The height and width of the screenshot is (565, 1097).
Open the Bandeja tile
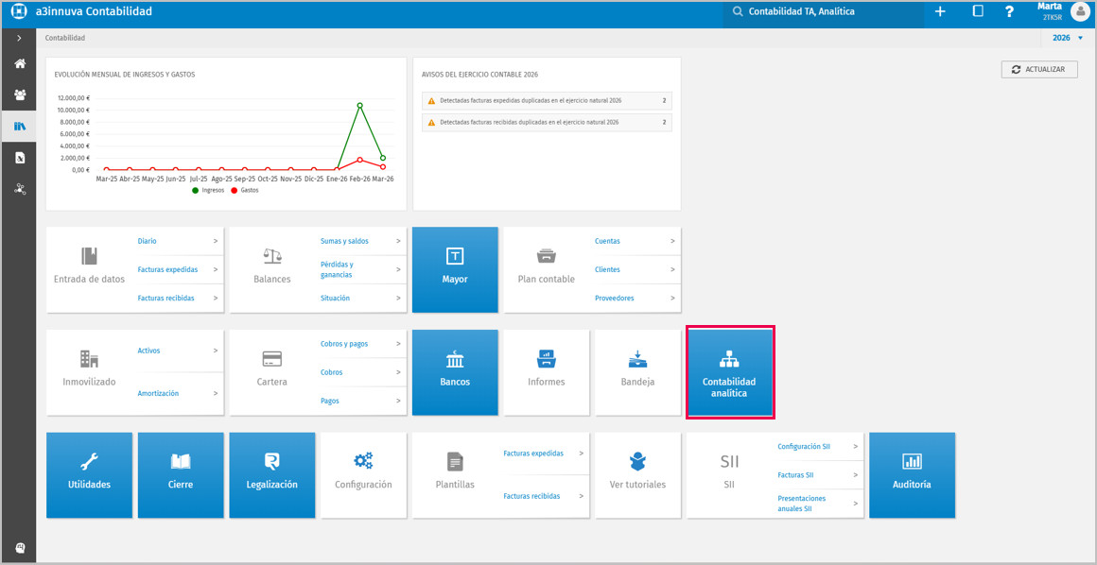tap(638, 372)
